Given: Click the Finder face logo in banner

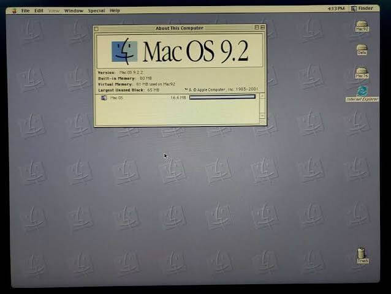Looking at the screenshot, I should pos(124,51).
